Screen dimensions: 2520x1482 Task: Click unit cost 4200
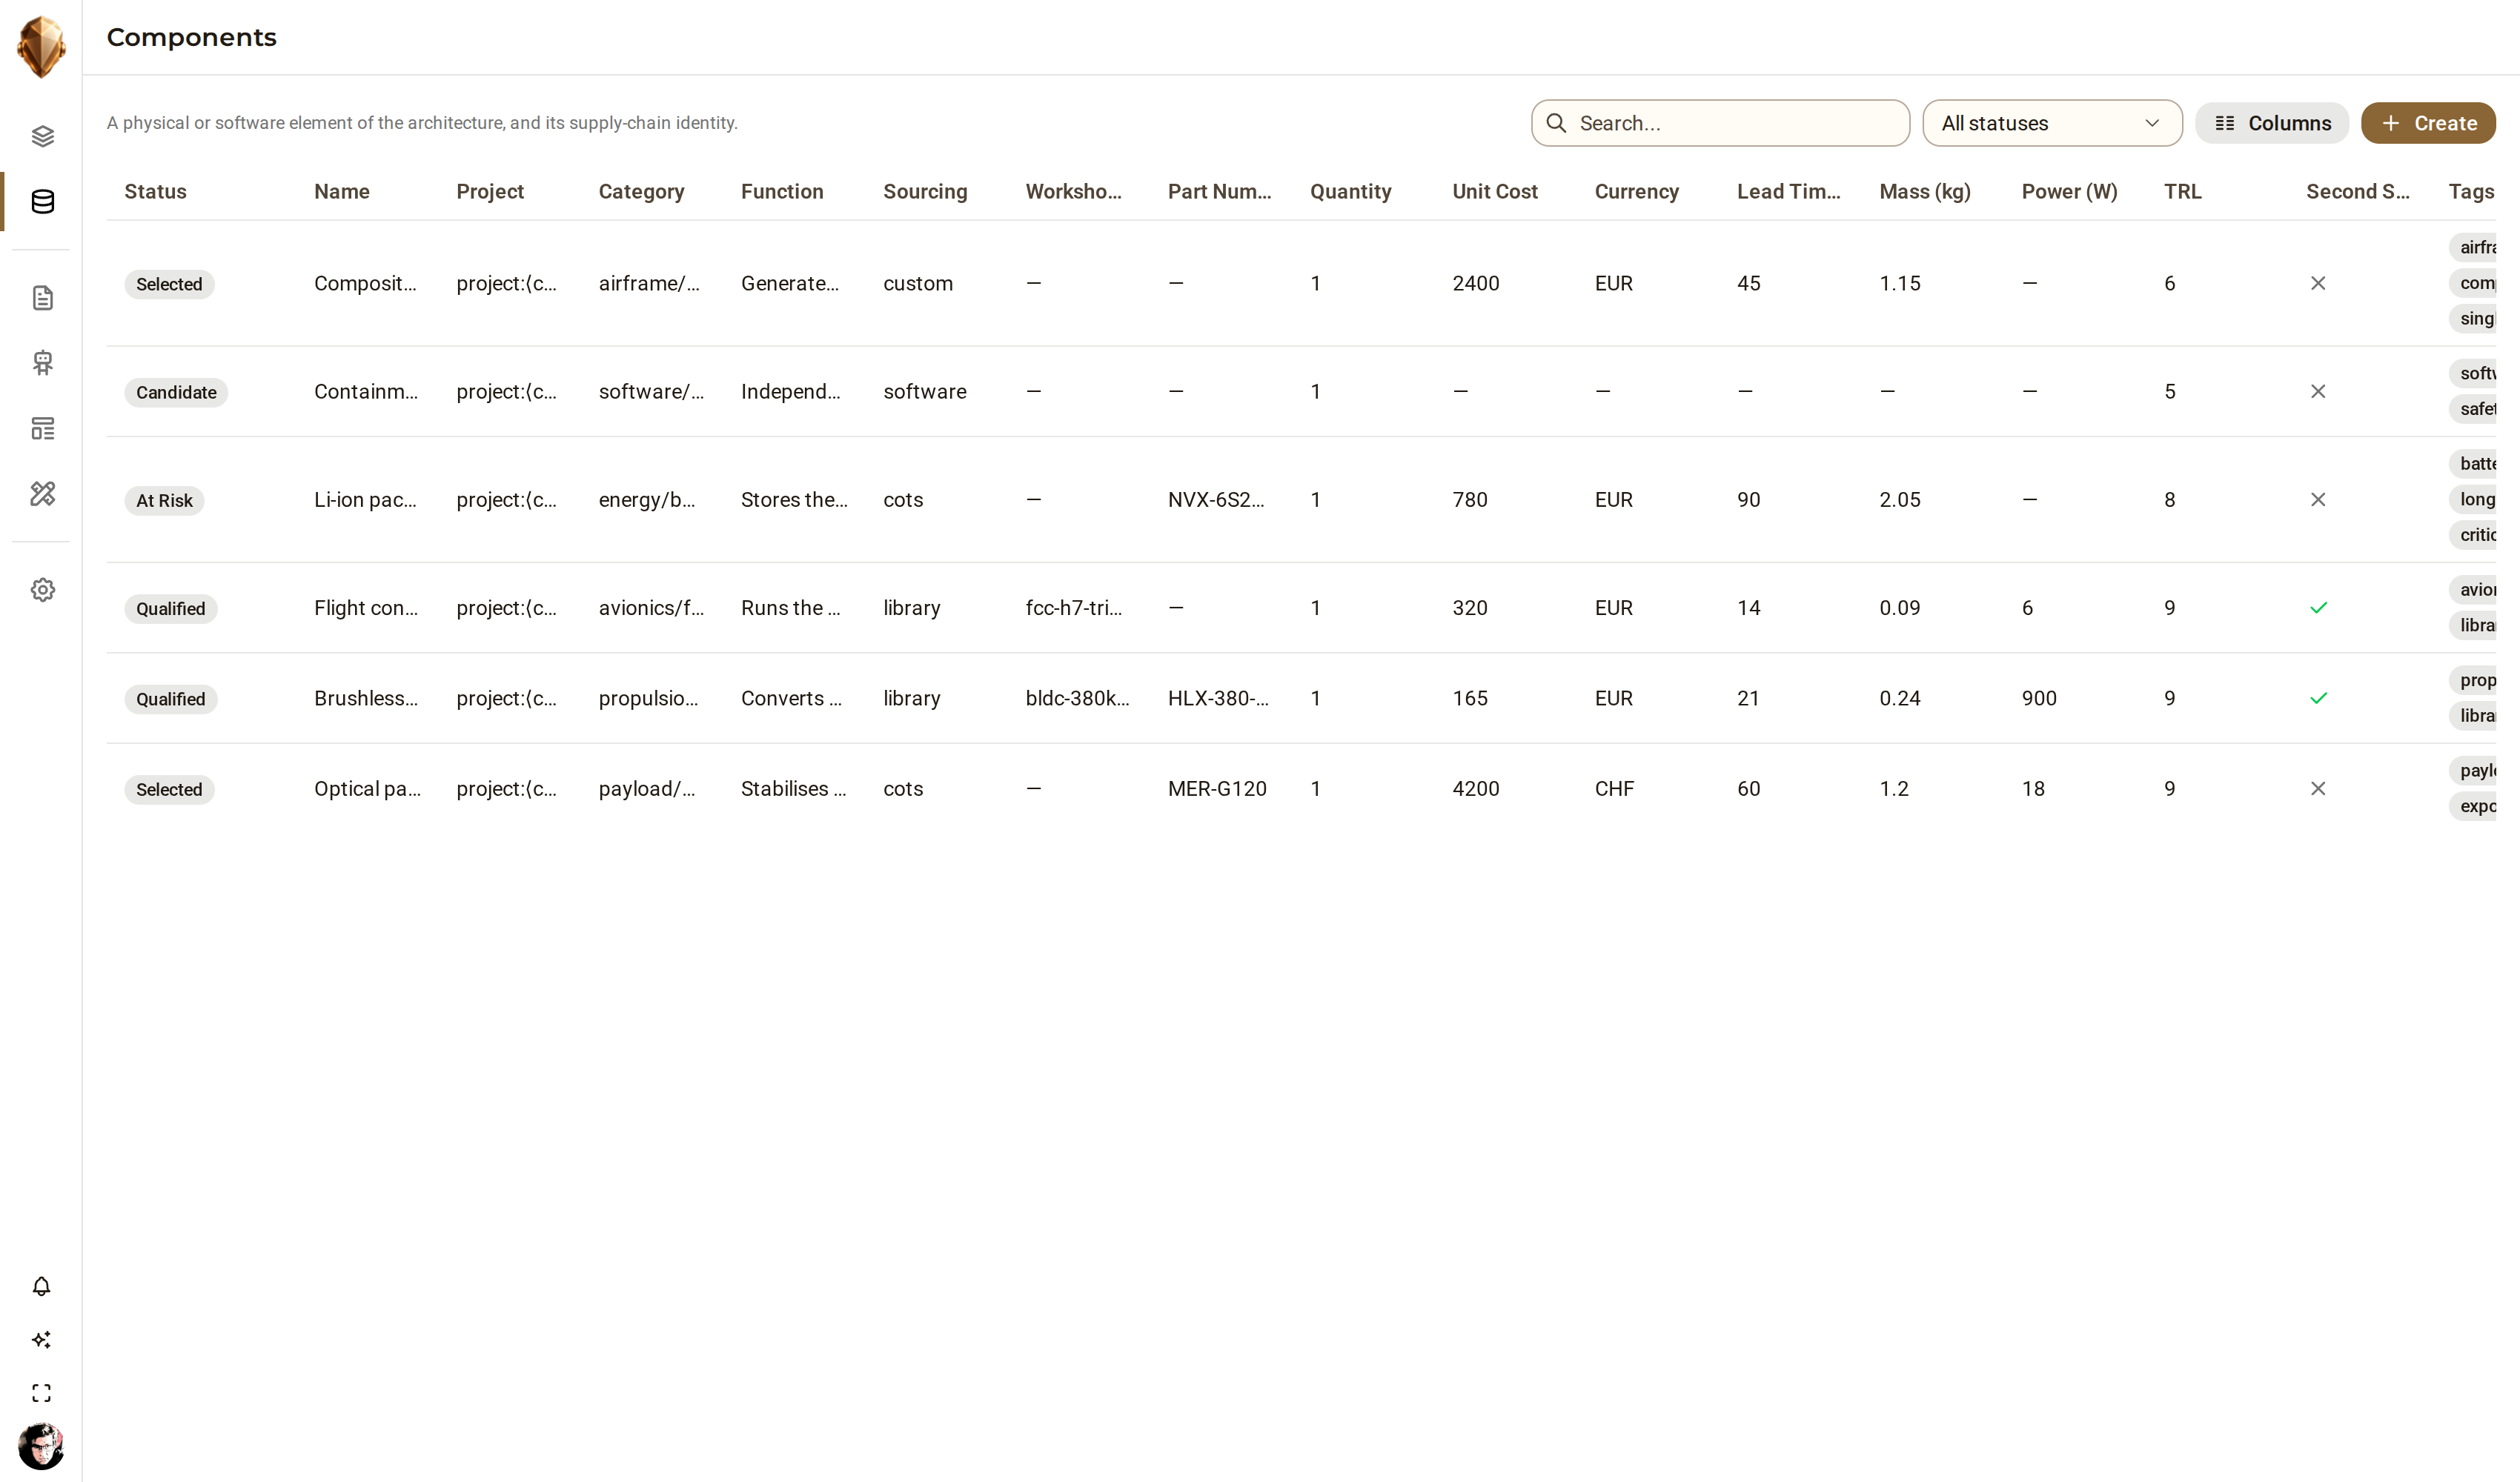point(1475,788)
